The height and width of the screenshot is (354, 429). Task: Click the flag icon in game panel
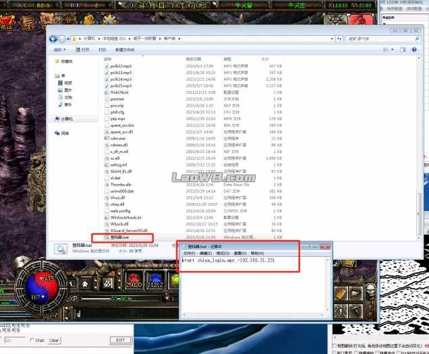click(x=356, y=294)
